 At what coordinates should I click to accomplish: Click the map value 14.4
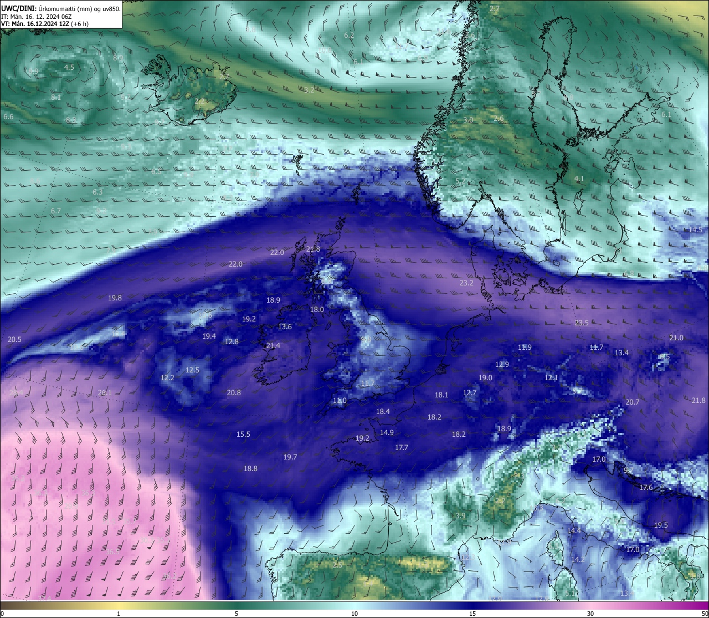574,530
